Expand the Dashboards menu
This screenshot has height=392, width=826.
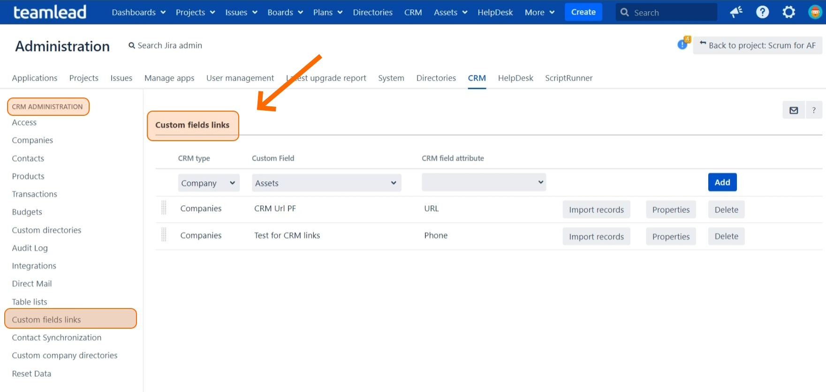138,12
